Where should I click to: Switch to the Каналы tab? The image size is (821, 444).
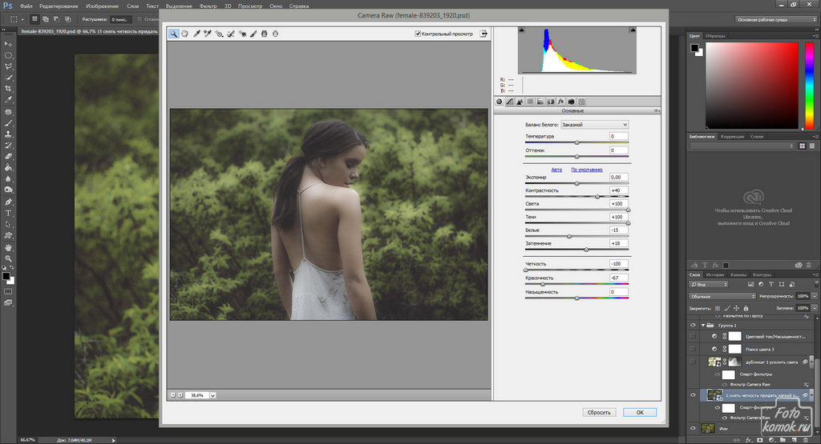pyautogui.click(x=739, y=274)
